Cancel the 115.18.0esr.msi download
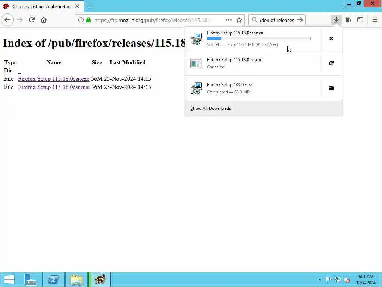Viewport: 382px width, 287px height. [x=331, y=38]
